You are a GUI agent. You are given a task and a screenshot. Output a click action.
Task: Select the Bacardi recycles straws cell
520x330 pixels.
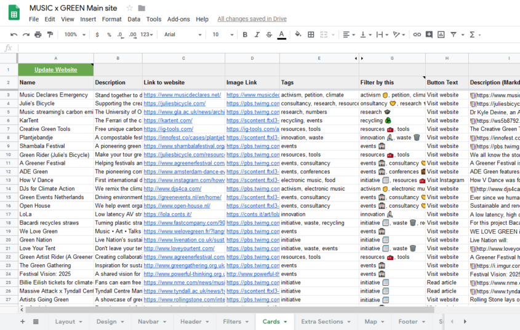click(56, 223)
